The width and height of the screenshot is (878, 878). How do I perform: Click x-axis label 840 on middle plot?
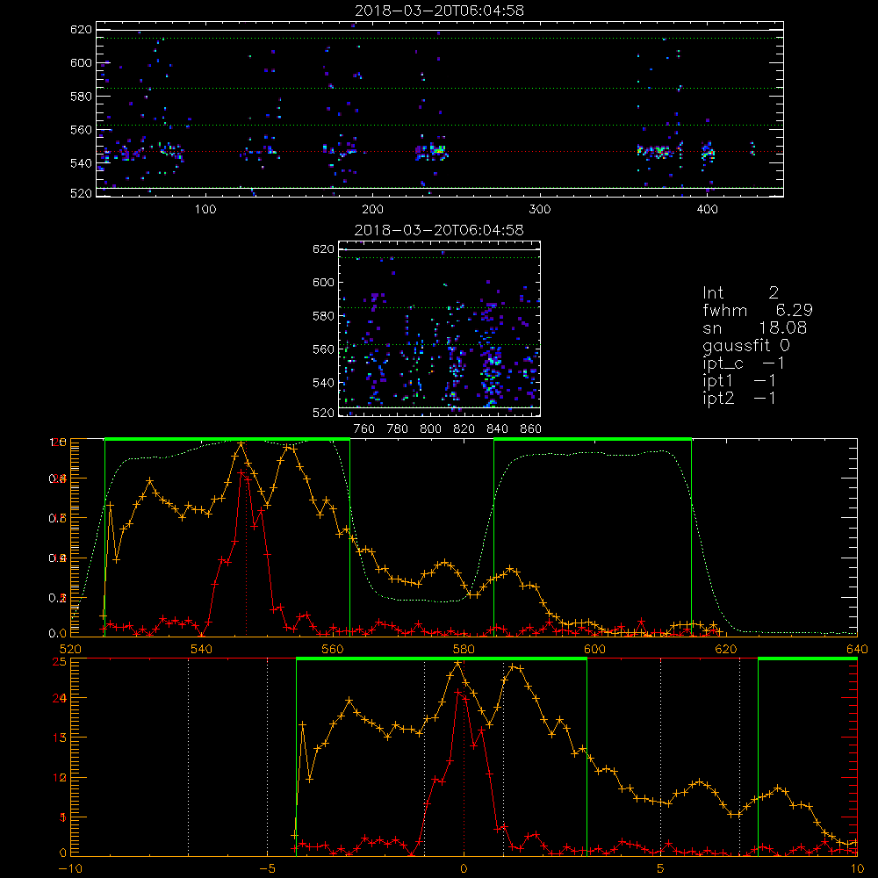click(x=497, y=429)
